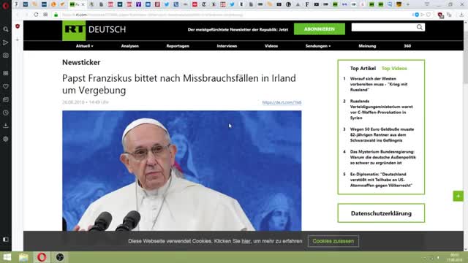This screenshot has width=468, height=263.
Task: Switch to Top Videos tab
Action: [x=394, y=68]
